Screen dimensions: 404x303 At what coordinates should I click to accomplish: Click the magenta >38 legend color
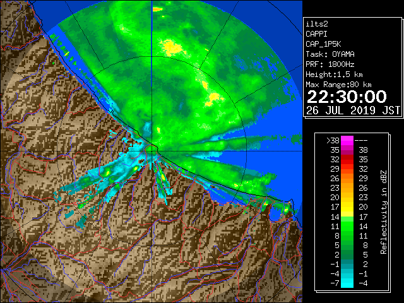coord(347,140)
